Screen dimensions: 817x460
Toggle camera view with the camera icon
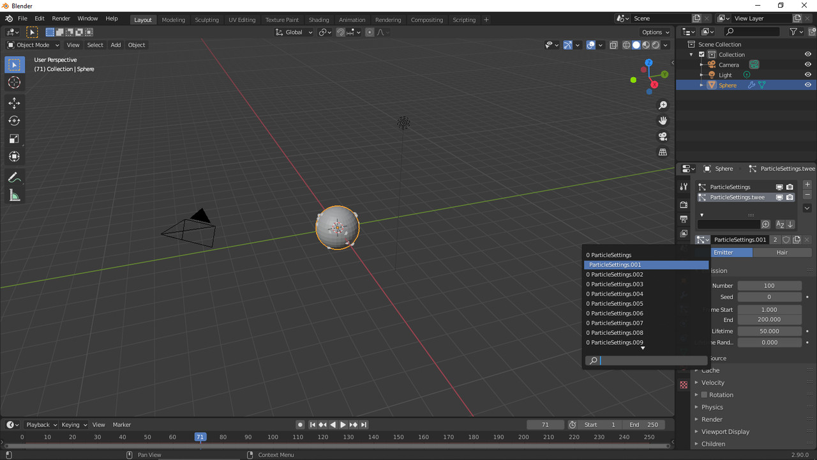663,136
